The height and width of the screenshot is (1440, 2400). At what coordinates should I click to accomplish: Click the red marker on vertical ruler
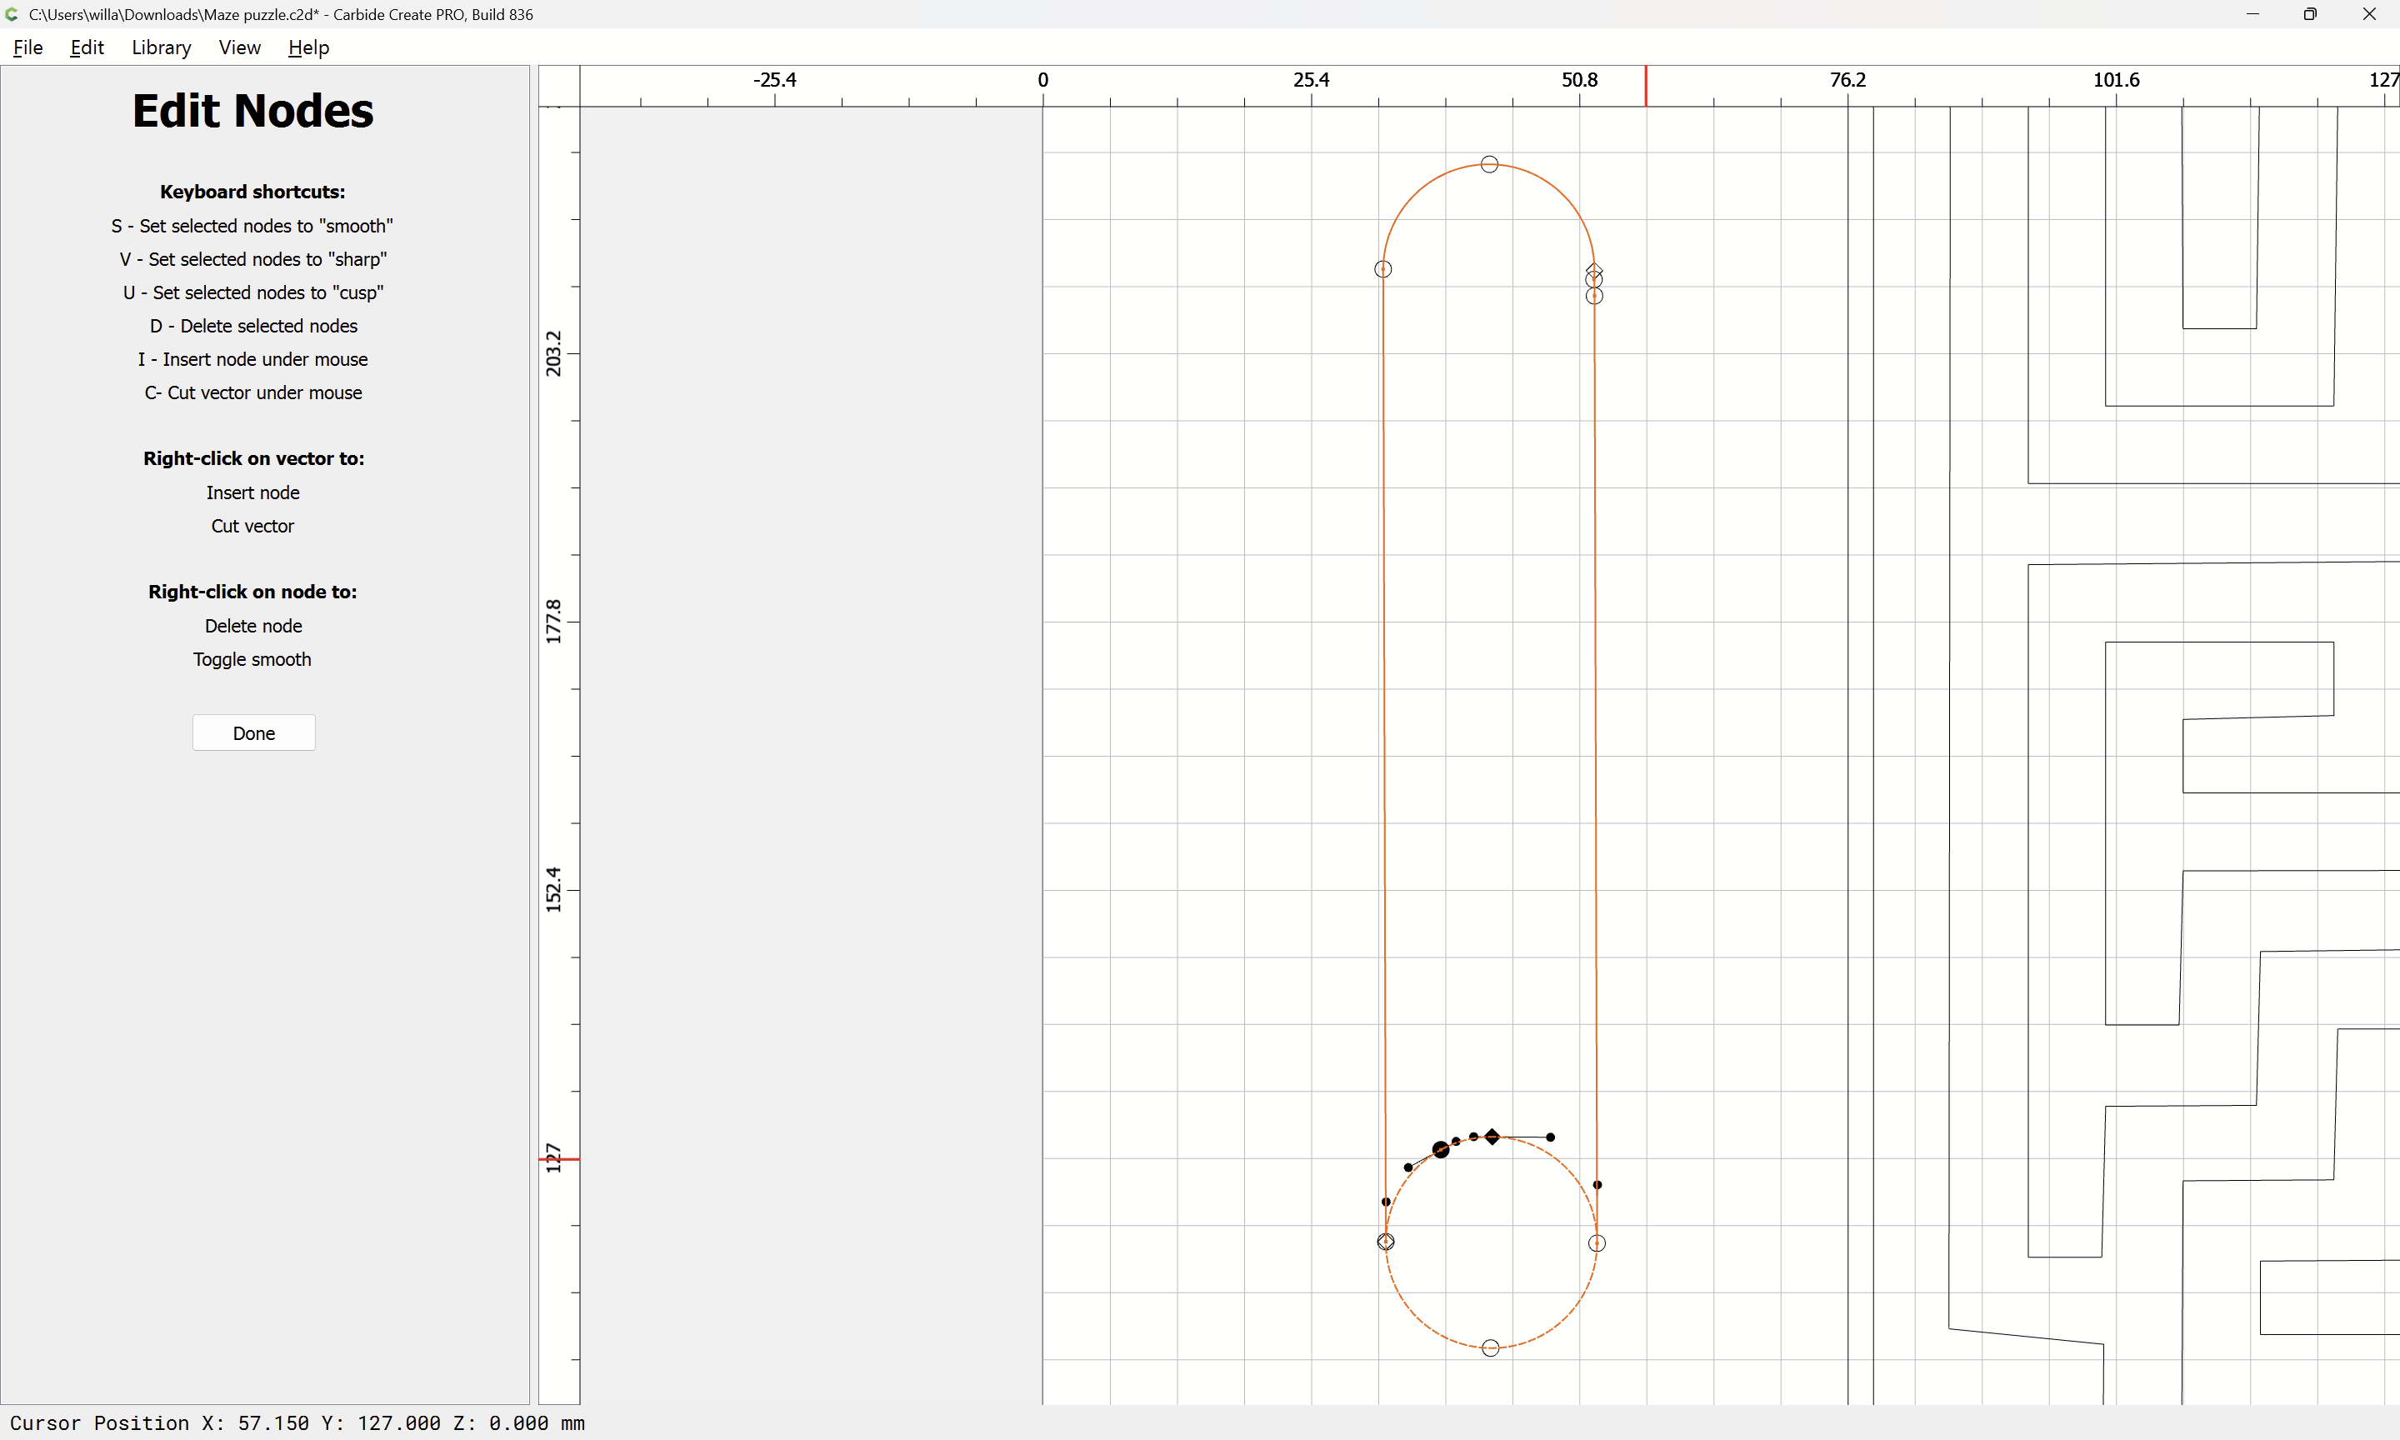559,1159
